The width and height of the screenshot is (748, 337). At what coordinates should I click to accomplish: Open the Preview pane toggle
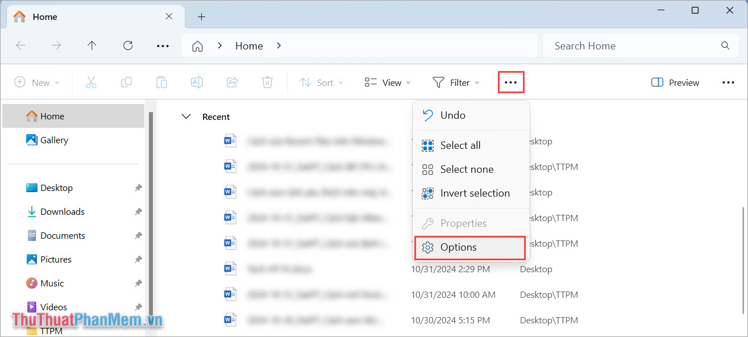pyautogui.click(x=674, y=82)
